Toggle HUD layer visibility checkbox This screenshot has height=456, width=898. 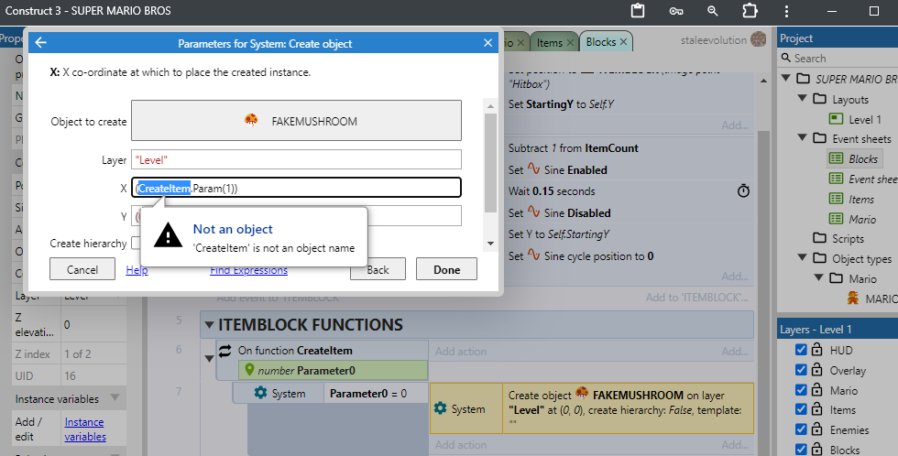[x=801, y=350]
